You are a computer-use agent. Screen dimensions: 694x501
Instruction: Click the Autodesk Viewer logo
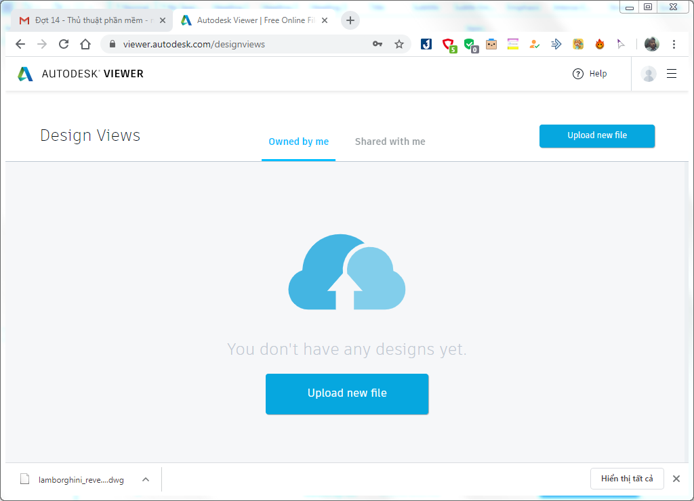click(80, 74)
